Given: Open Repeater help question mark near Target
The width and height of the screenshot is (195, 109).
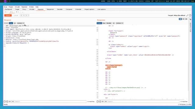Looking at the screenshot, I should click(190, 15).
